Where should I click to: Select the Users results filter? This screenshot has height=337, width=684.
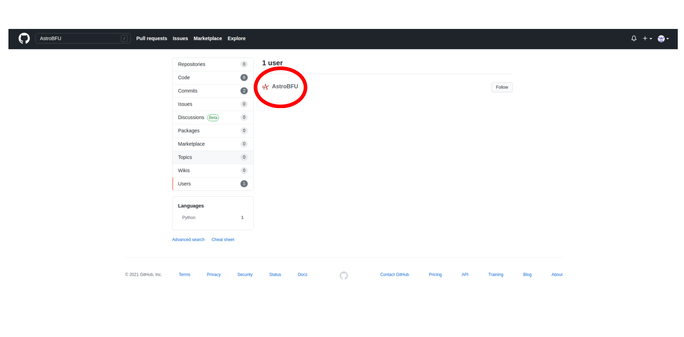click(213, 184)
